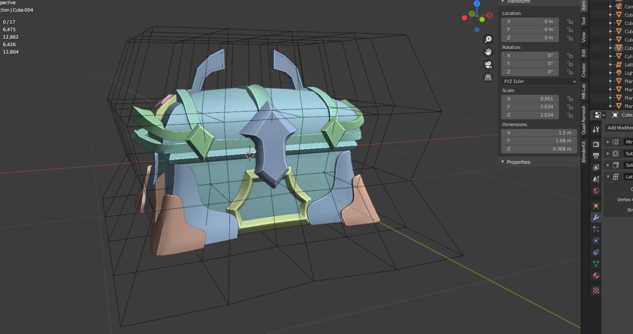Click the Mirror modifier icon
The height and width of the screenshot is (334, 633).
pyautogui.click(x=616, y=142)
